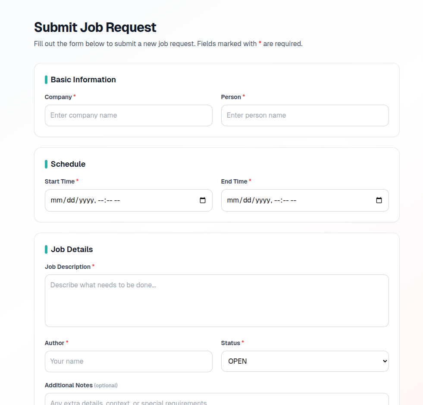Click the Author 'Your name' field
The width and height of the screenshot is (423, 405).
[x=128, y=361]
